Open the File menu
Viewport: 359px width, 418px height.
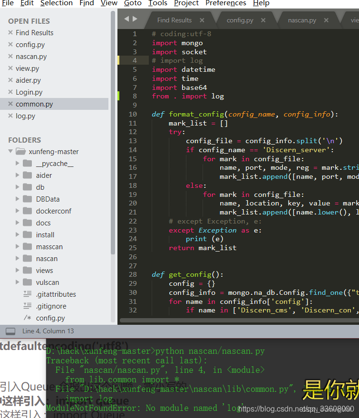[8, 3]
